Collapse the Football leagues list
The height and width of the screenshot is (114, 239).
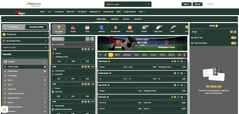point(44,62)
